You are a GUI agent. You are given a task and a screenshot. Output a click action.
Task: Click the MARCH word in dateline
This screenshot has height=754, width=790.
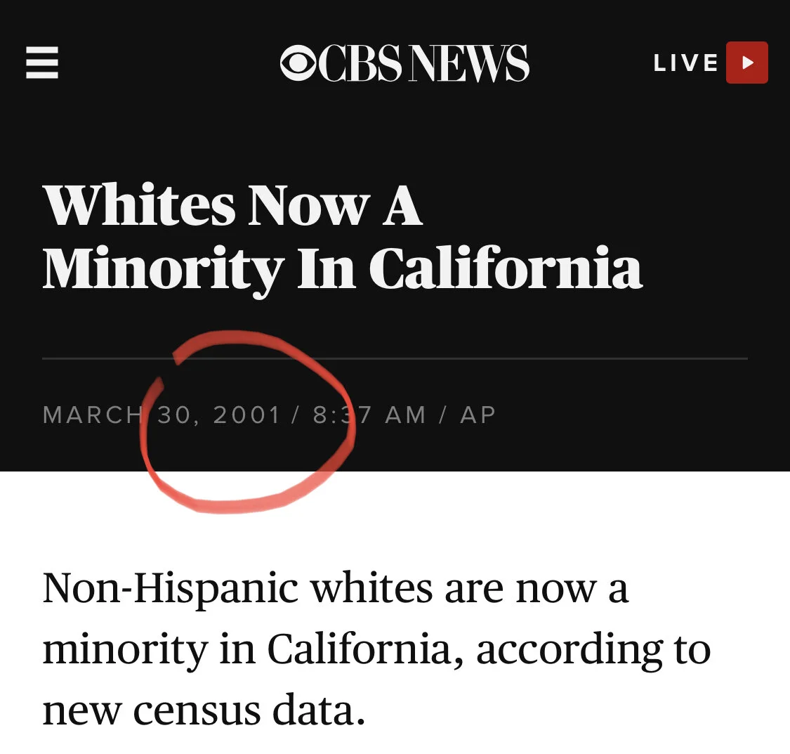[93, 415]
